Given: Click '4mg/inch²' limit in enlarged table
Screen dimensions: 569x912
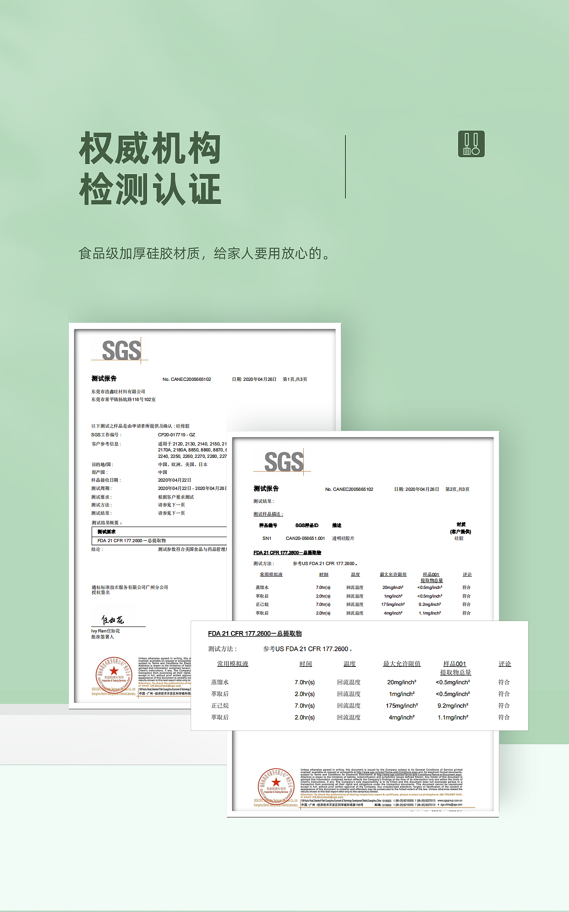Looking at the screenshot, I should 402,718.
